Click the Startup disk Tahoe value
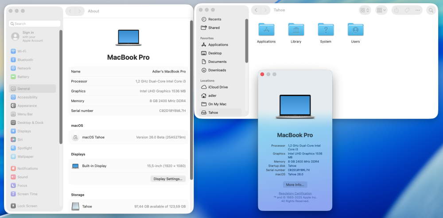 click(292, 166)
